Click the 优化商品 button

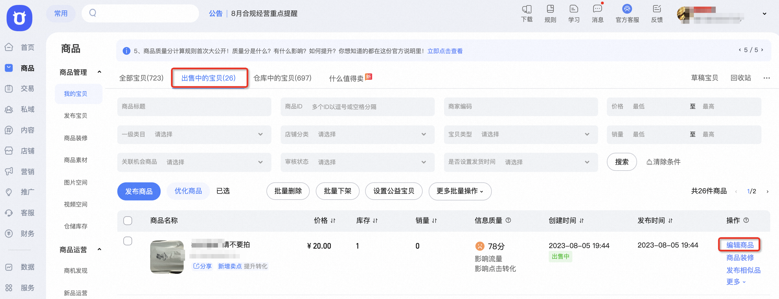pos(188,191)
